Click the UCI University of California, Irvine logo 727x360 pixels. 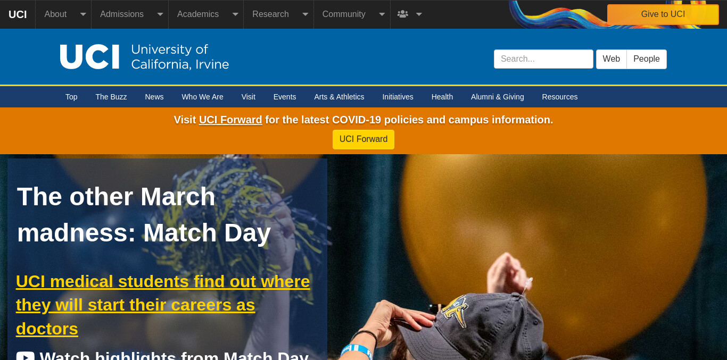[144, 57]
